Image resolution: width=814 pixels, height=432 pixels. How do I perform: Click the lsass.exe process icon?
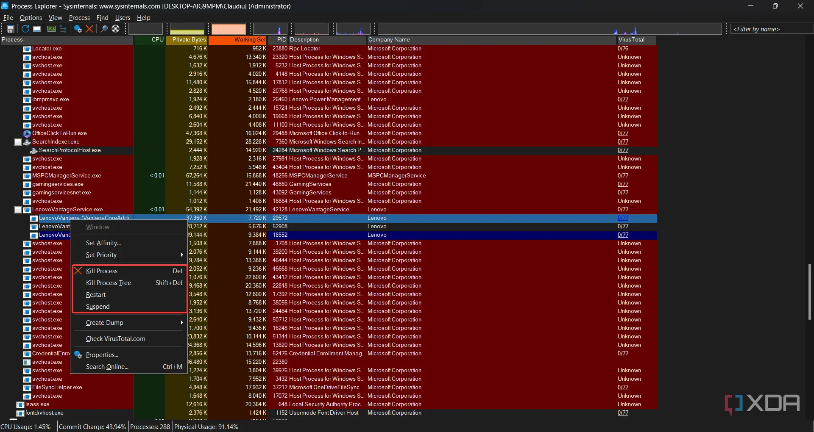tap(20, 404)
